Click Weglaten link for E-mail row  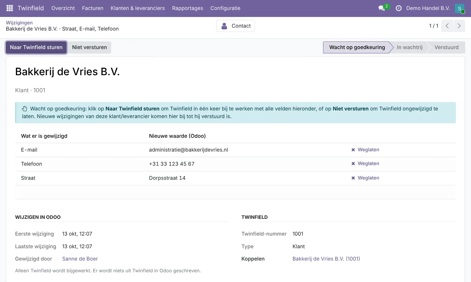(x=368, y=150)
